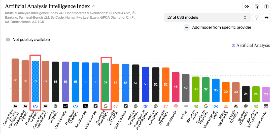
Task: Select the checkered Muse Spark 1.3 (max) bar
Action: [x=35, y=81]
